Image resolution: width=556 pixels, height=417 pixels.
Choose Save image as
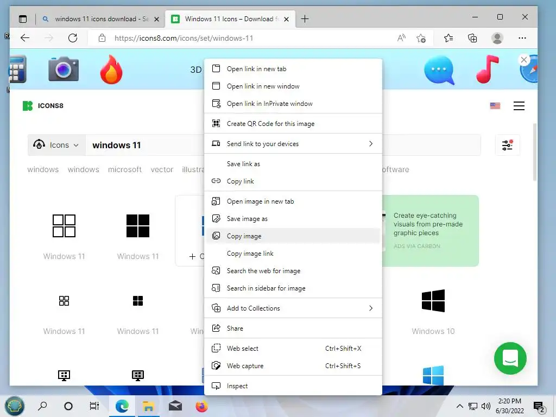click(x=293, y=219)
